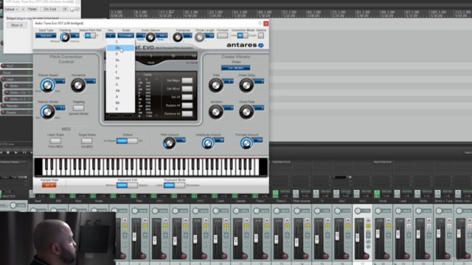The image size is (472, 265).
Task: Arm record on the Vox2 track
Action: pos(3,66)
